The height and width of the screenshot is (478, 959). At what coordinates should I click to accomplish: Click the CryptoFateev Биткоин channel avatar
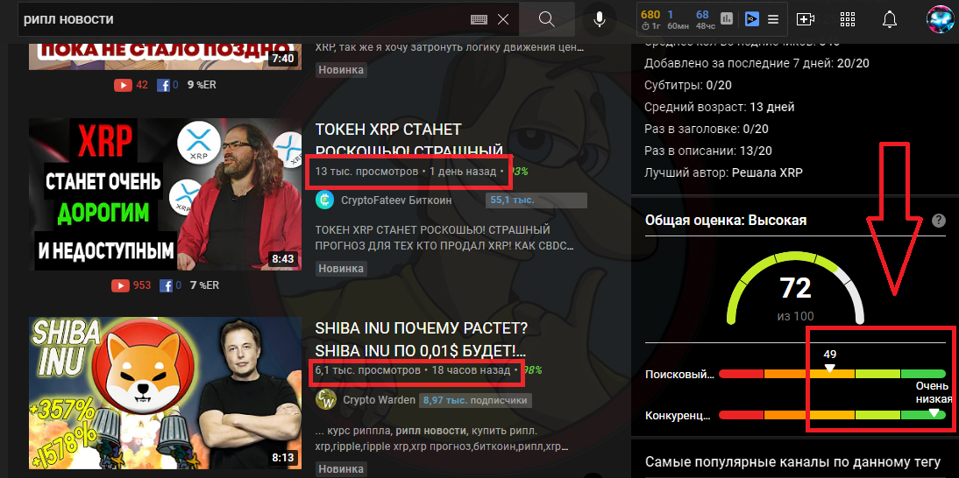(x=324, y=200)
